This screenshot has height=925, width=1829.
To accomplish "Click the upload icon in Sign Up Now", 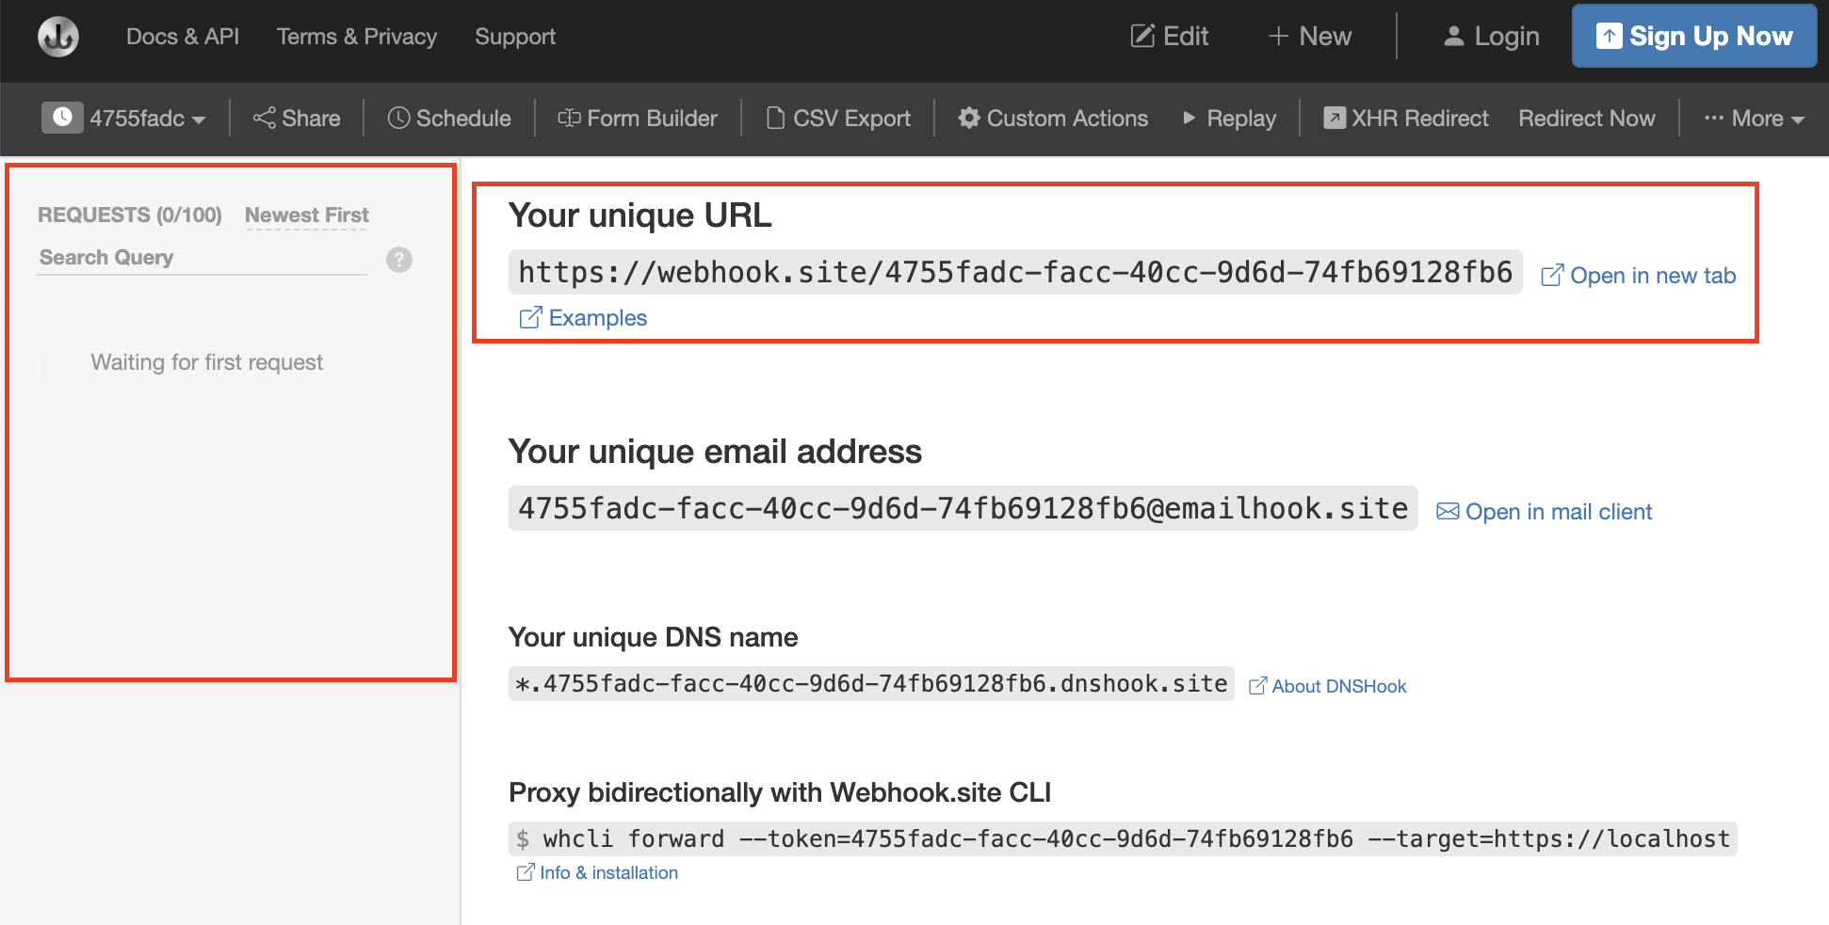I will coord(1610,36).
